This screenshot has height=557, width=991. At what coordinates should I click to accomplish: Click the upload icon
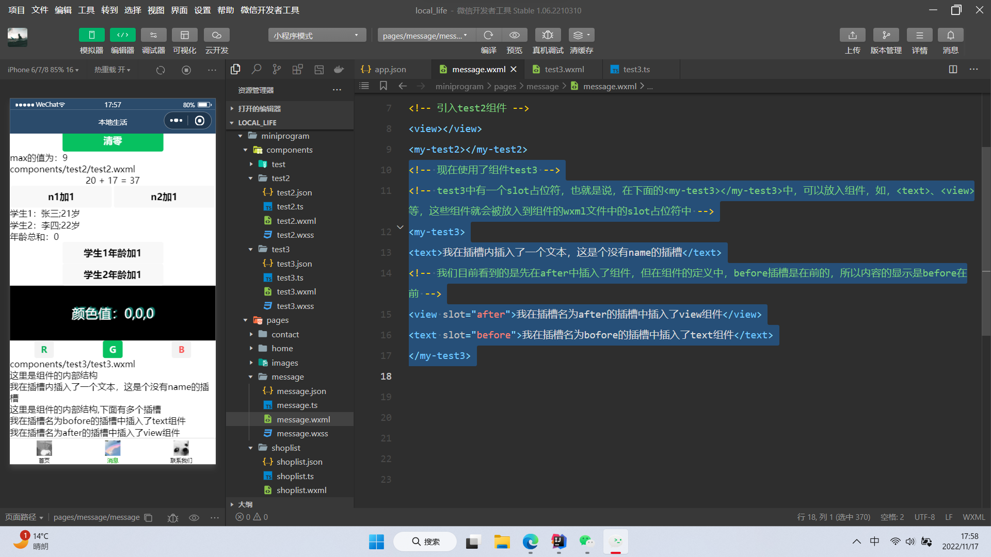tap(852, 35)
